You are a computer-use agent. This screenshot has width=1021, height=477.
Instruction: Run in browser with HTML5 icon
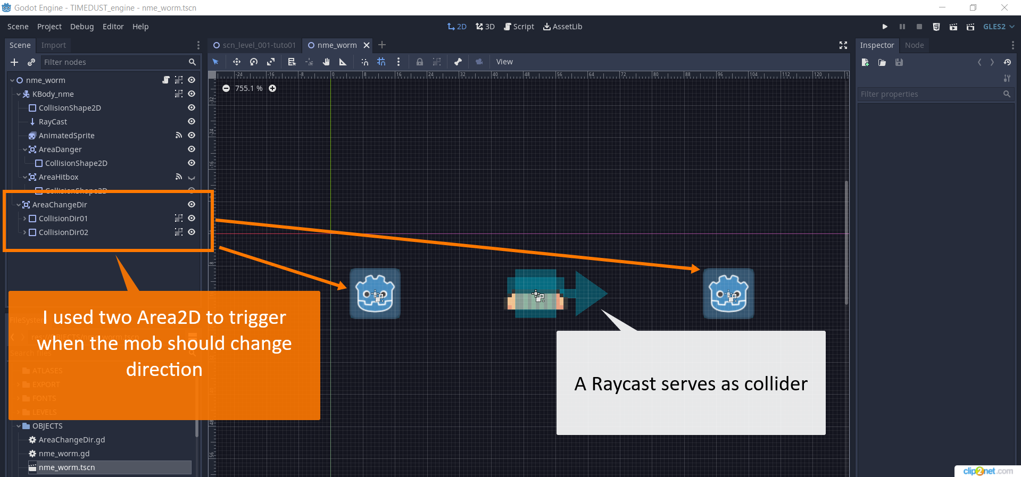tap(936, 27)
